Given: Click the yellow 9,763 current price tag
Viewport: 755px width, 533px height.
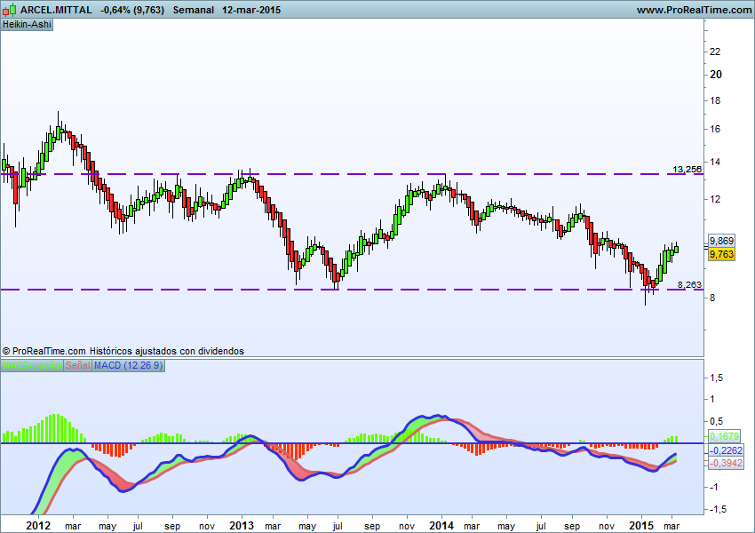Looking at the screenshot, I should [721, 254].
